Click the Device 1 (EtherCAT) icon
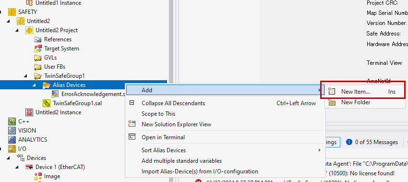Viewport: 408px width, 182px height. coord(29,167)
